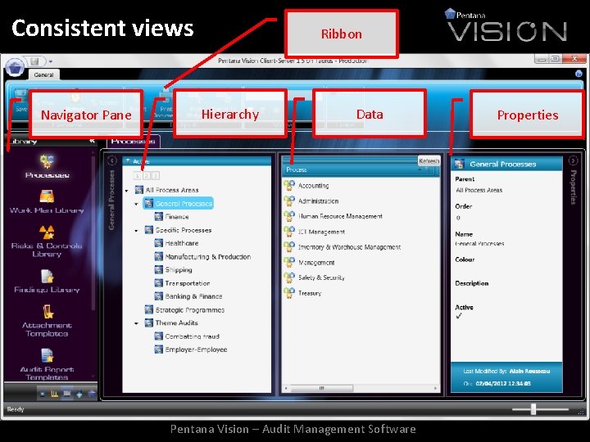Select the Accounting row text
The width and height of the screenshot is (590, 442).
tap(313, 186)
